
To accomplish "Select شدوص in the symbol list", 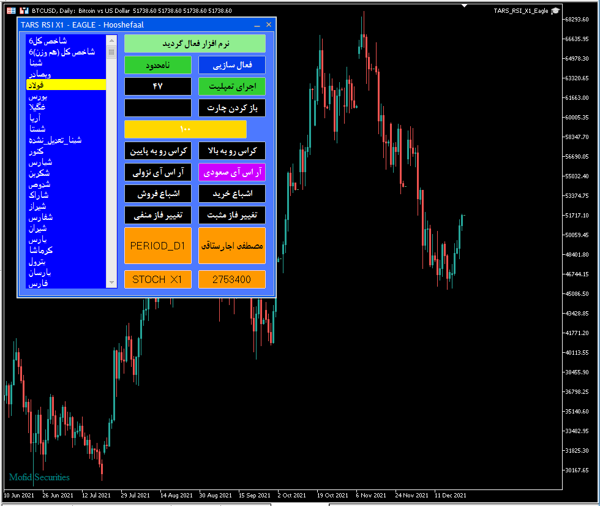I will click(66, 184).
